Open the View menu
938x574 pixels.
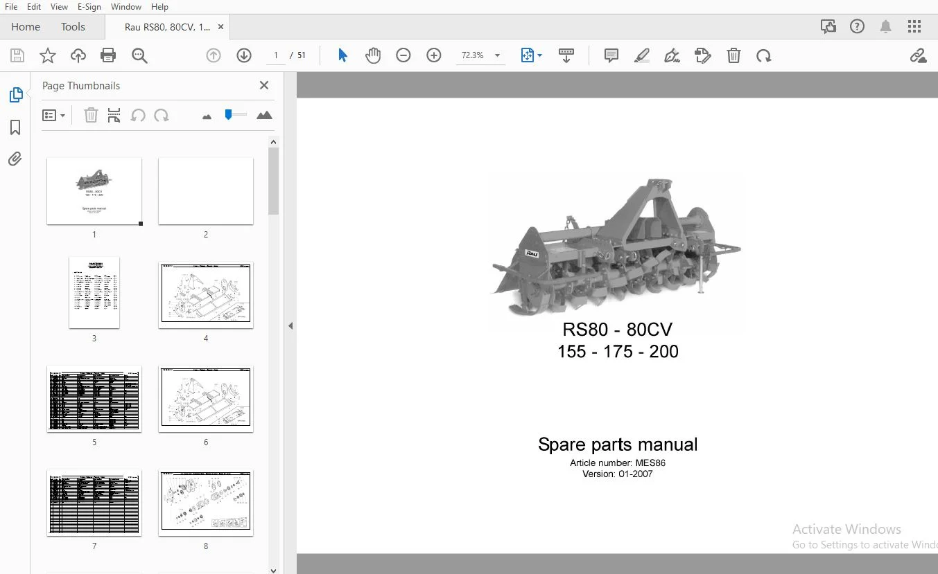point(60,7)
